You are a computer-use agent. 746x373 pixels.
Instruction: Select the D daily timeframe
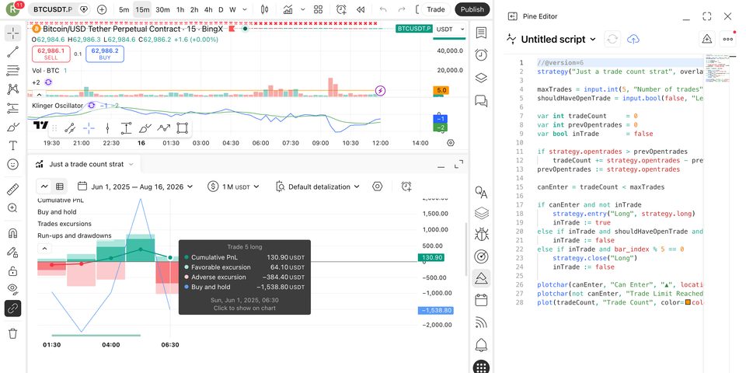coord(221,9)
